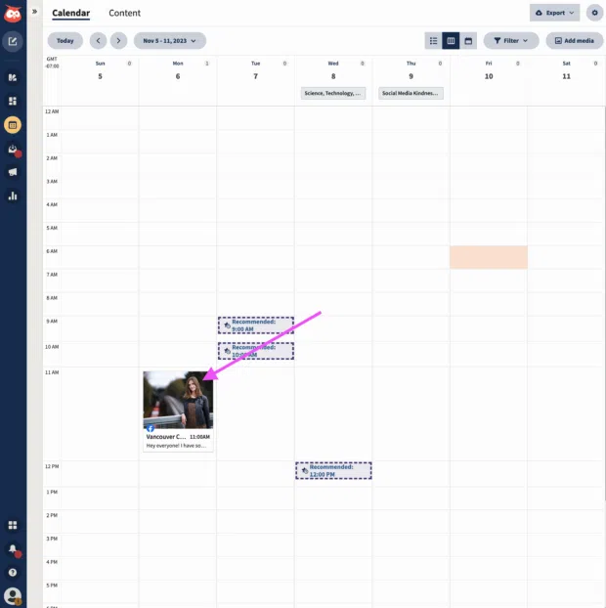Expand the sidebar with double chevron

34,12
